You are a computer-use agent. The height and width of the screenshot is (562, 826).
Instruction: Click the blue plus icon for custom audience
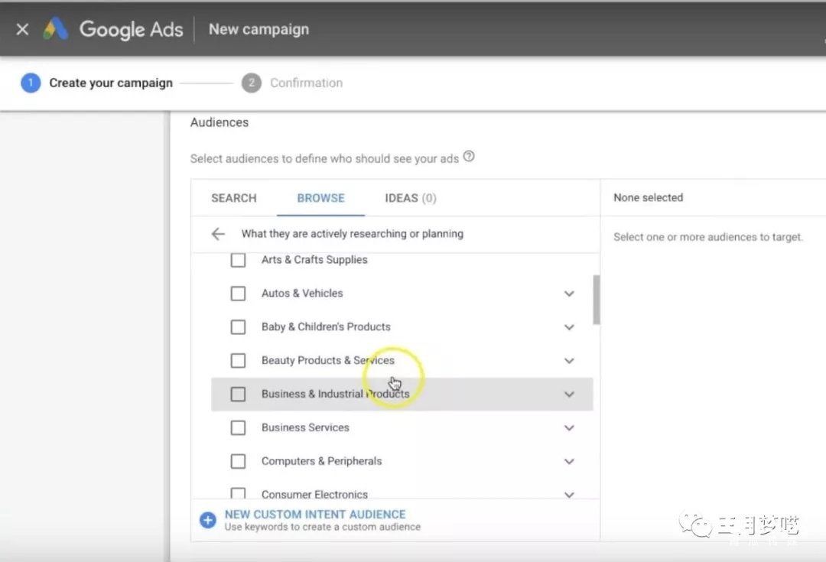coord(207,520)
